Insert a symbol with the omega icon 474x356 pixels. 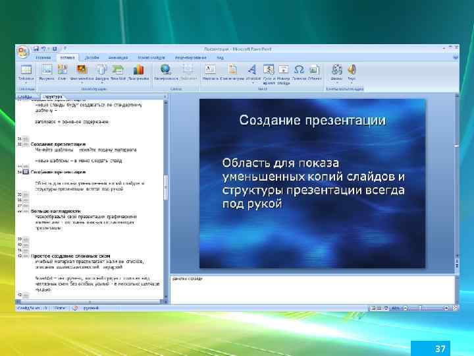point(299,69)
